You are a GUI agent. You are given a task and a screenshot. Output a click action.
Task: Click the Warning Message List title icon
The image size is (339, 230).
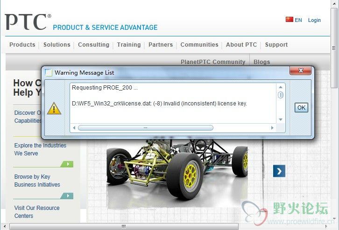(x=48, y=73)
